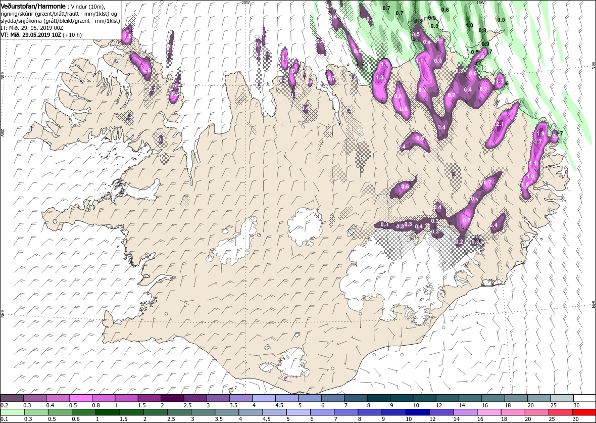Screen dimensions: 596x423
Task: Click the pale gray sleet/snow swatch labeled 25
Action: pos(562,398)
